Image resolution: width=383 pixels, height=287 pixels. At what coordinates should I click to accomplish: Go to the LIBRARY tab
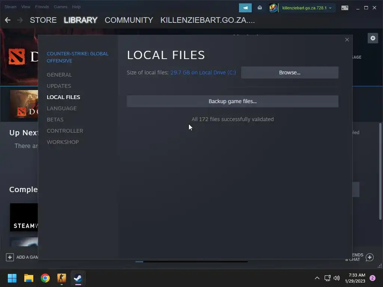click(81, 20)
